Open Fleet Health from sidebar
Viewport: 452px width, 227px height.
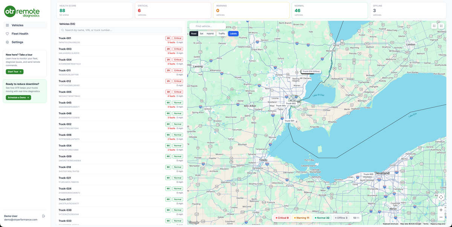[x=25, y=33]
